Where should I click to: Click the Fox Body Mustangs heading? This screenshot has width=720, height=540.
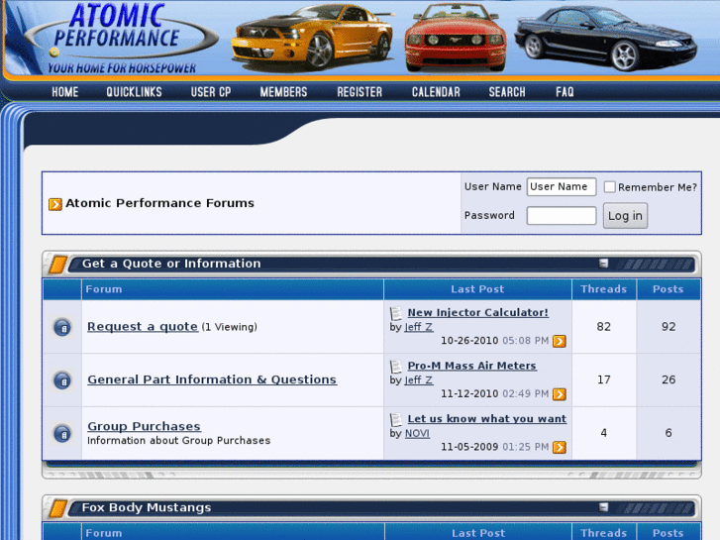pyautogui.click(x=147, y=507)
